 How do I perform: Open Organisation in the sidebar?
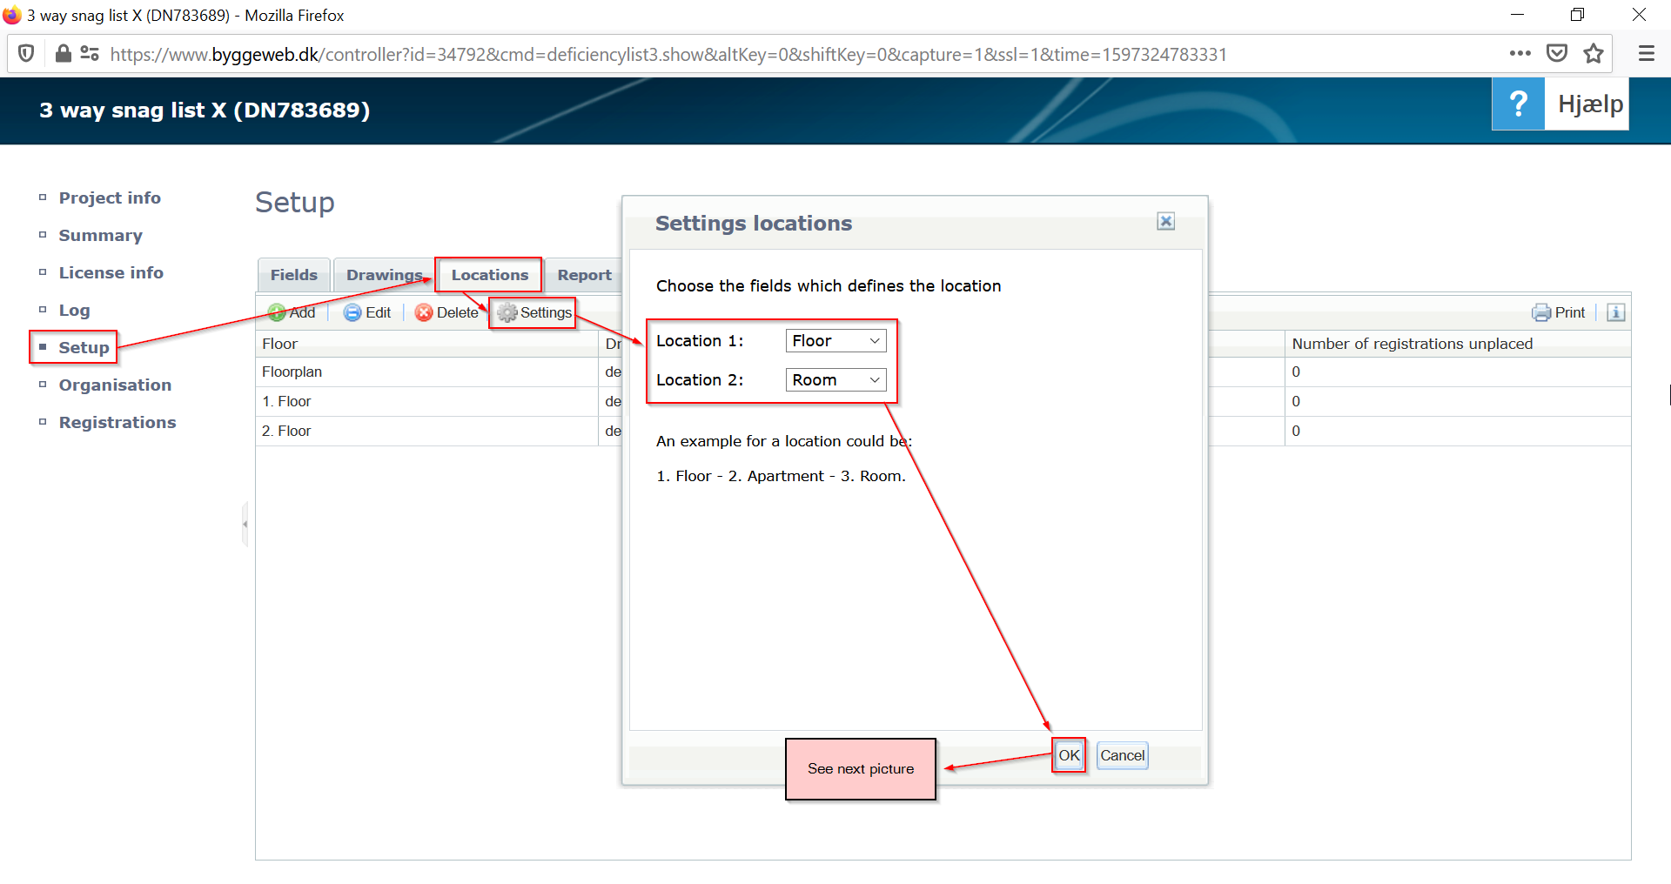click(x=115, y=385)
